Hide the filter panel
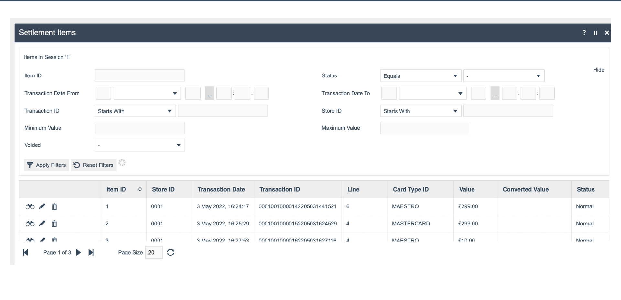 (599, 70)
